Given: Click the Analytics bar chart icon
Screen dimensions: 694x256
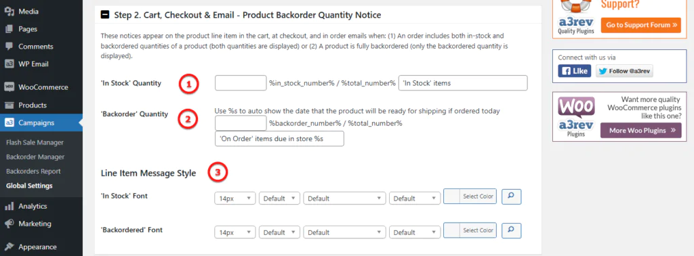Looking at the screenshot, I should click(x=9, y=206).
